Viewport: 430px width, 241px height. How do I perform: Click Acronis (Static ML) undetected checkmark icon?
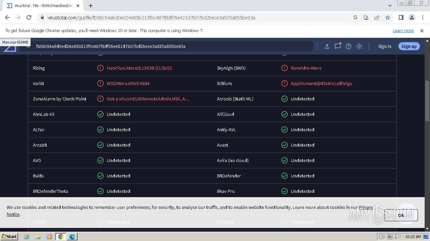click(284, 99)
